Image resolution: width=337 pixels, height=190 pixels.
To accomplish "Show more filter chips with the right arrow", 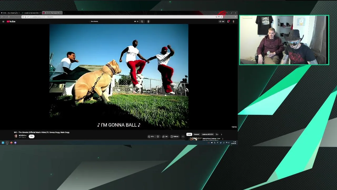I will 221,134.
